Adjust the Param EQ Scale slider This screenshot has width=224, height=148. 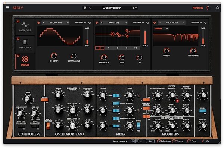pos(145,37)
